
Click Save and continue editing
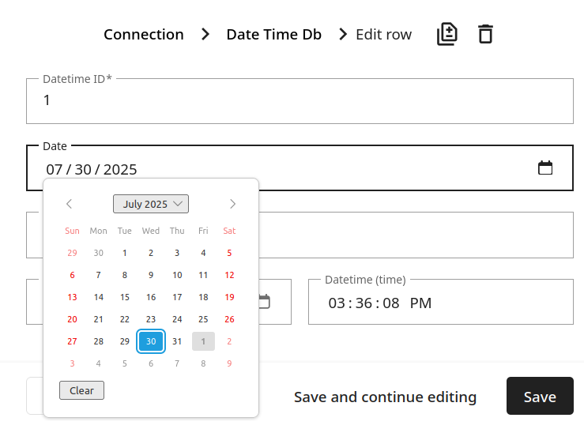click(385, 397)
